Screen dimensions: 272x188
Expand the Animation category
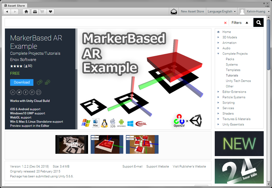click(219, 43)
